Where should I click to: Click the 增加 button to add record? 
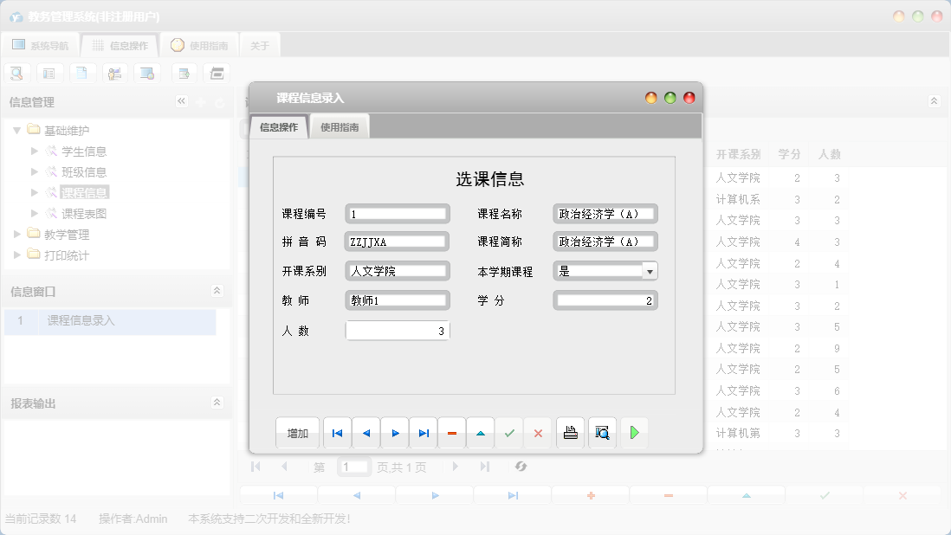(x=297, y=433)
